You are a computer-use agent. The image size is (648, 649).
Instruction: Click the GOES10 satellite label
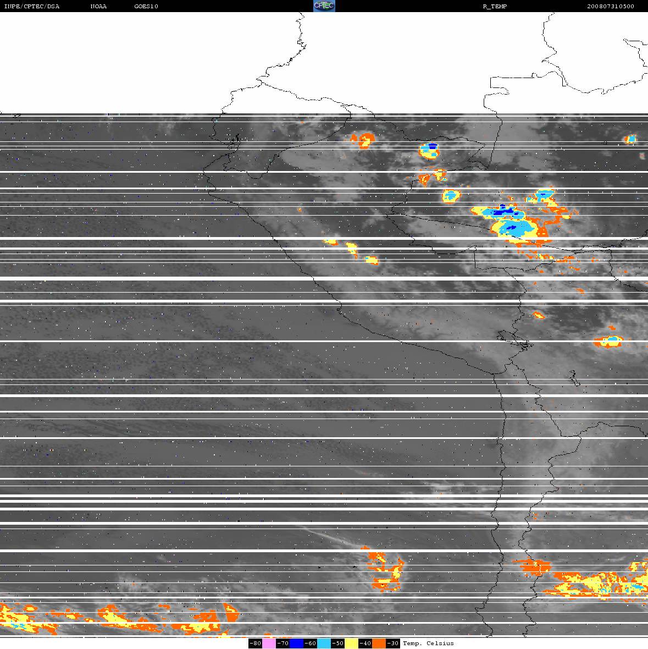[x=146, y=6]
